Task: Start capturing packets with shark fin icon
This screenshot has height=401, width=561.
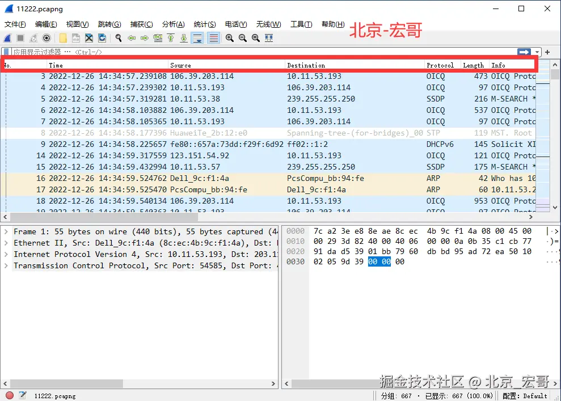Action: tap(7, 38)
